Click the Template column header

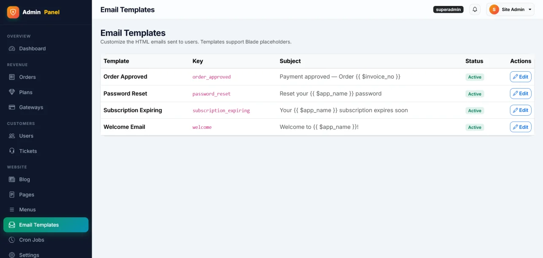(116, 61)
